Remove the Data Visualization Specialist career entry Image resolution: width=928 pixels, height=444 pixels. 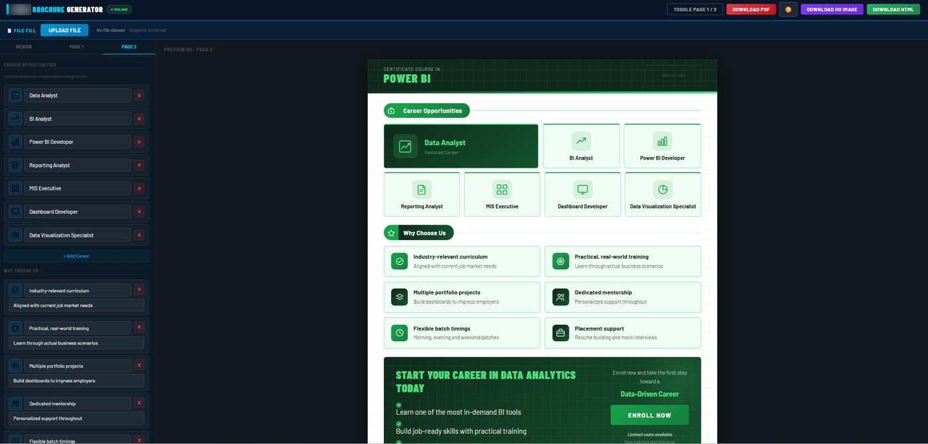point(139,235)
